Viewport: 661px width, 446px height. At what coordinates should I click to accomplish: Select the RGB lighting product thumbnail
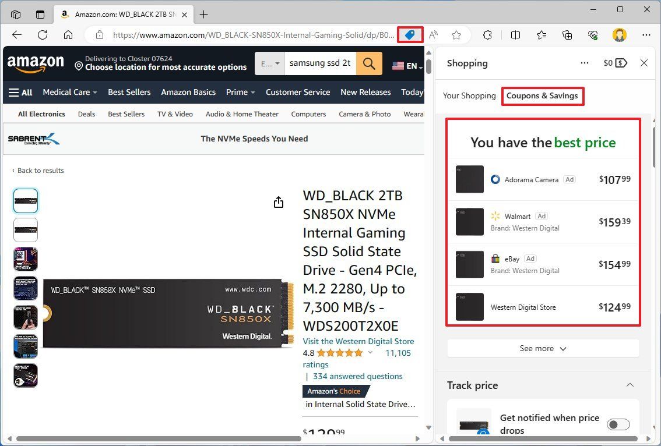point(25,259)
